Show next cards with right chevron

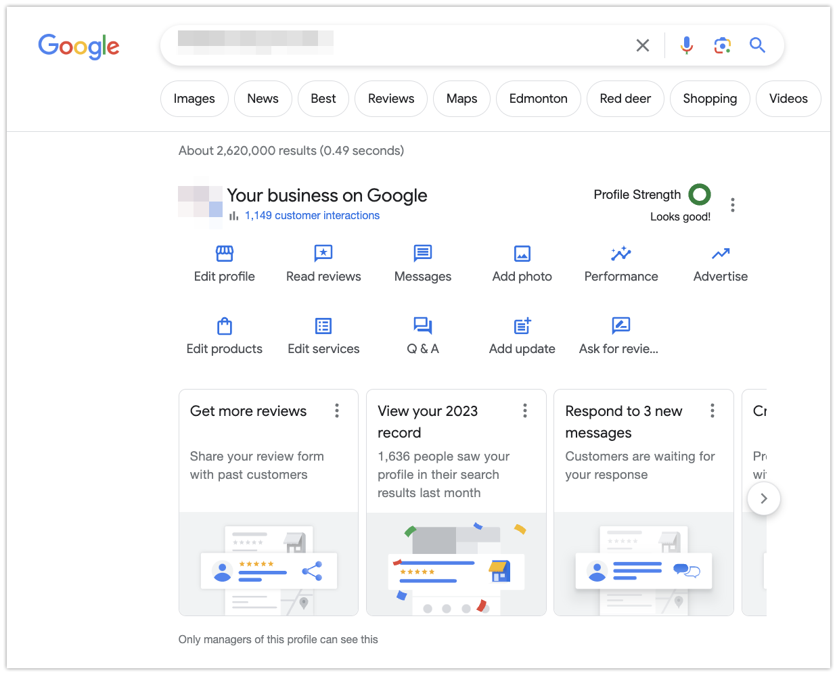764,498
